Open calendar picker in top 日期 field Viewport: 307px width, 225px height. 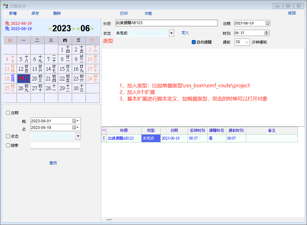267,23
